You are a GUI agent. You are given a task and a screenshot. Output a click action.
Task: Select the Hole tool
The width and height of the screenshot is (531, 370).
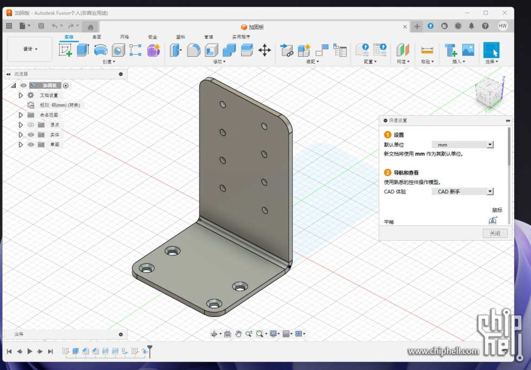point(118,50)
